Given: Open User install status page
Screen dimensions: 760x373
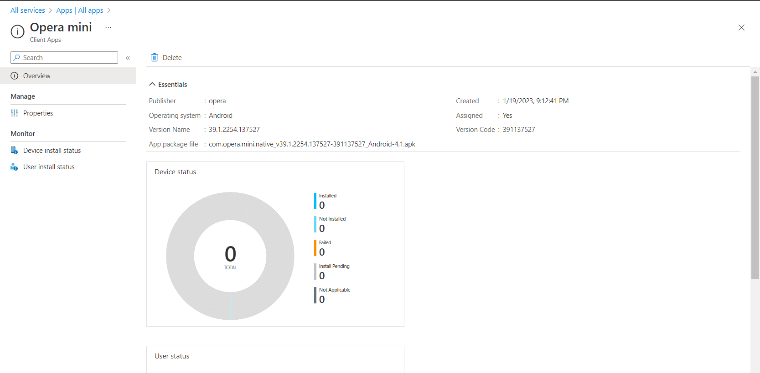Looking at the screenshot, I should [49, 166].
